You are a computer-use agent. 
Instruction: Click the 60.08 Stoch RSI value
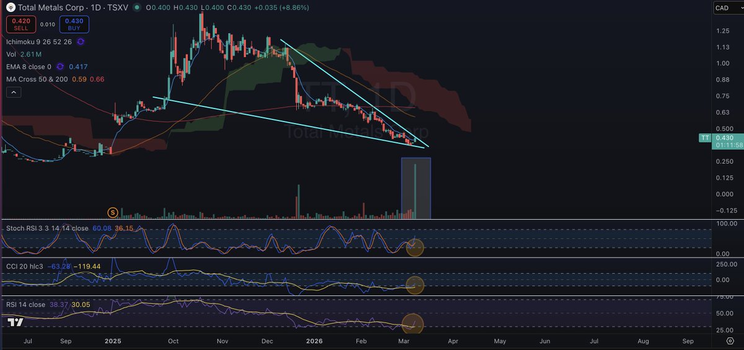pyautogui.click(x=101, y=228)
